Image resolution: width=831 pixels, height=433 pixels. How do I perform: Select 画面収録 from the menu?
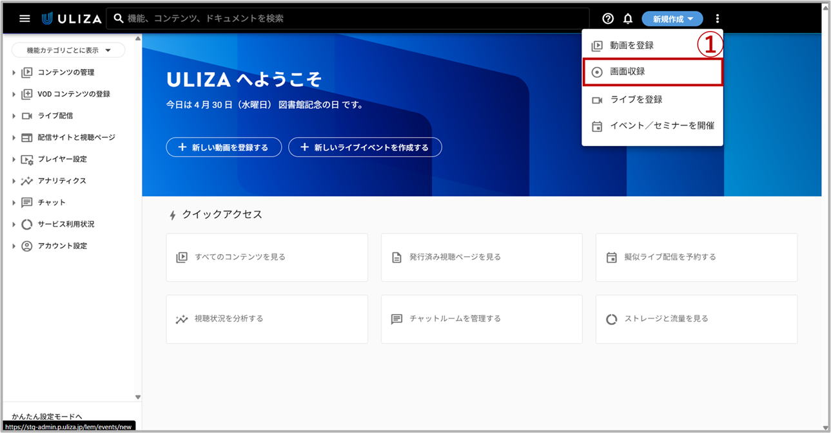tap(652, 72)
